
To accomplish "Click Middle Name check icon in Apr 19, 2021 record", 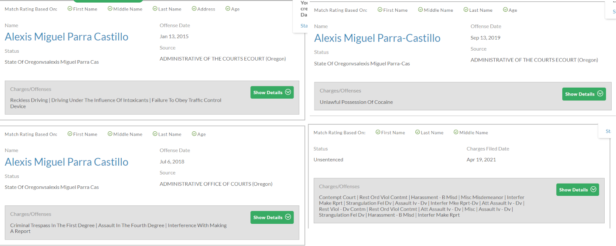I will (456, 133).
